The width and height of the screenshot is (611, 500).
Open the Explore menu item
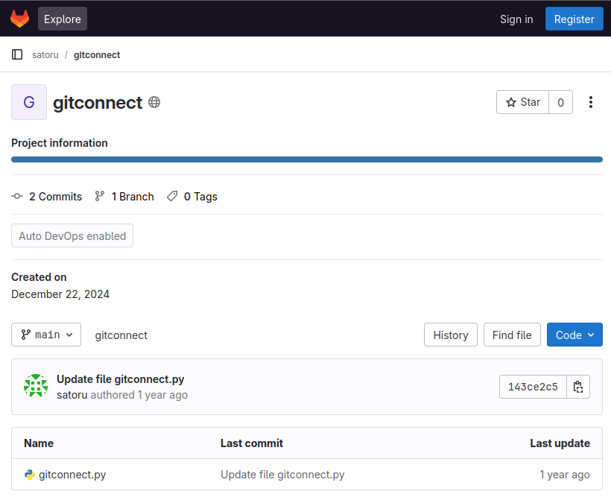tap(63, 19)
